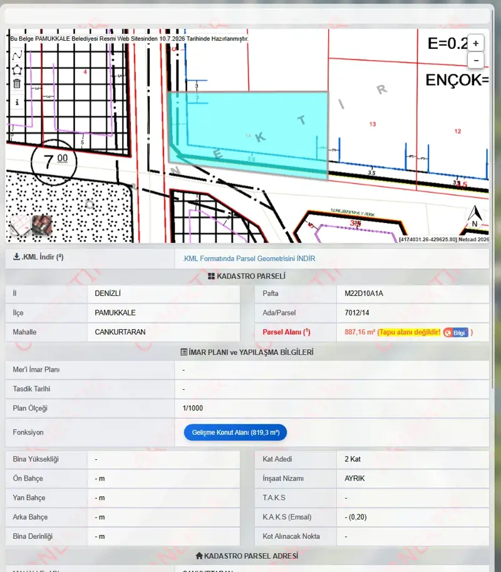
Task: Click the trash delete drawings icon
Action: coord(17,83)
